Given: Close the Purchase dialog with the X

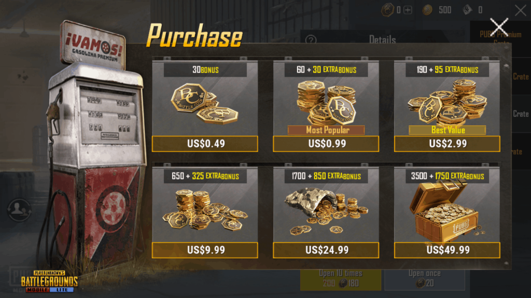Looking at the screenshot, I should [499, 27].
